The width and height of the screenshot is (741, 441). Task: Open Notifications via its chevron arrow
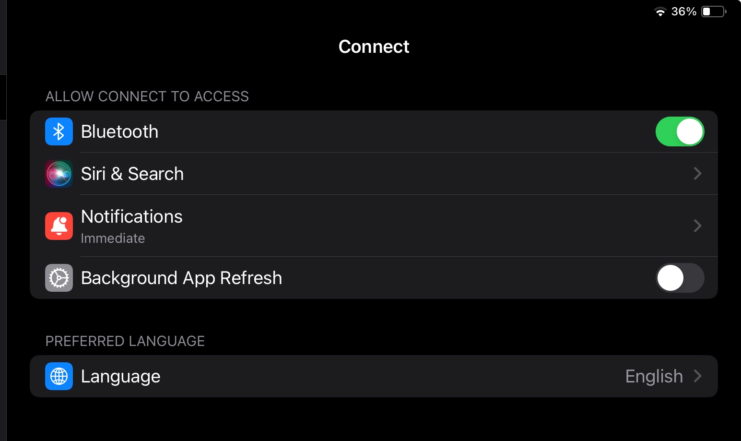[x=698, y=226]
